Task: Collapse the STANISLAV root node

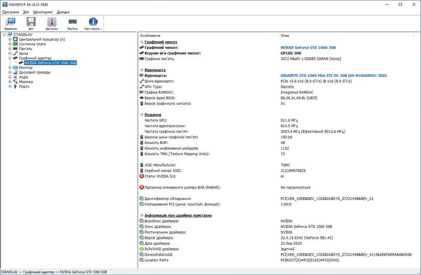Action: click(5, 34)
